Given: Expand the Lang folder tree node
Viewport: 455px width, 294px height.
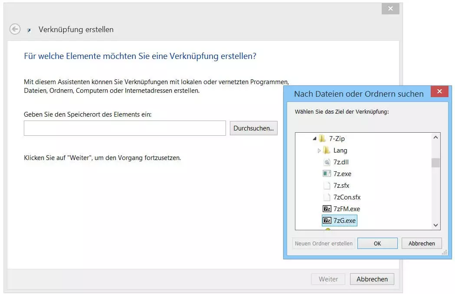Looking at the screenshot, I should pyautogui.click(x=319, y=150).
